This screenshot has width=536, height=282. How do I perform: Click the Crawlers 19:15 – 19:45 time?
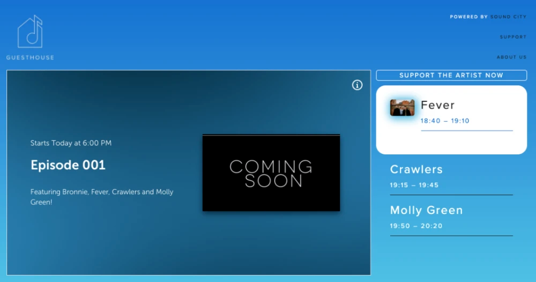click(414, 185)
